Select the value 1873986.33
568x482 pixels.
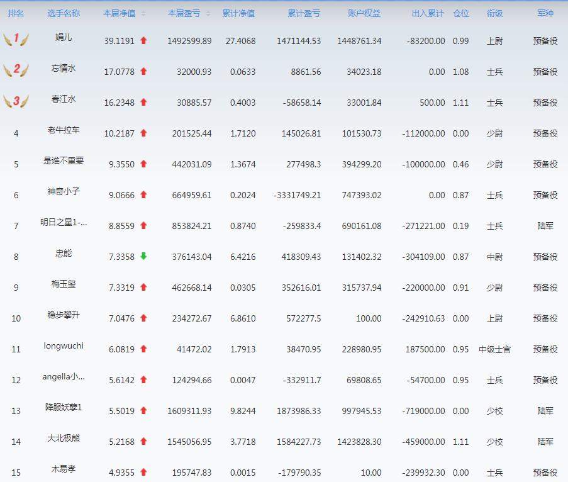(x=299, y=411)
